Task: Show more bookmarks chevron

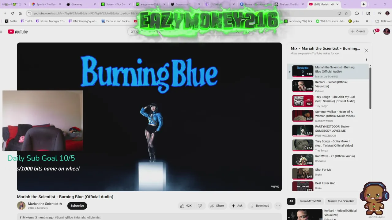Action: (x=367, y=21)
